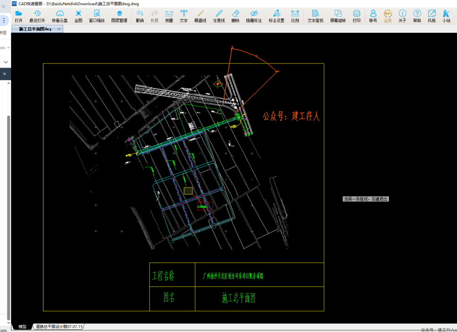Switch to 道路总平面设计图07.07.15 layout tab

[x=59, y=327]
